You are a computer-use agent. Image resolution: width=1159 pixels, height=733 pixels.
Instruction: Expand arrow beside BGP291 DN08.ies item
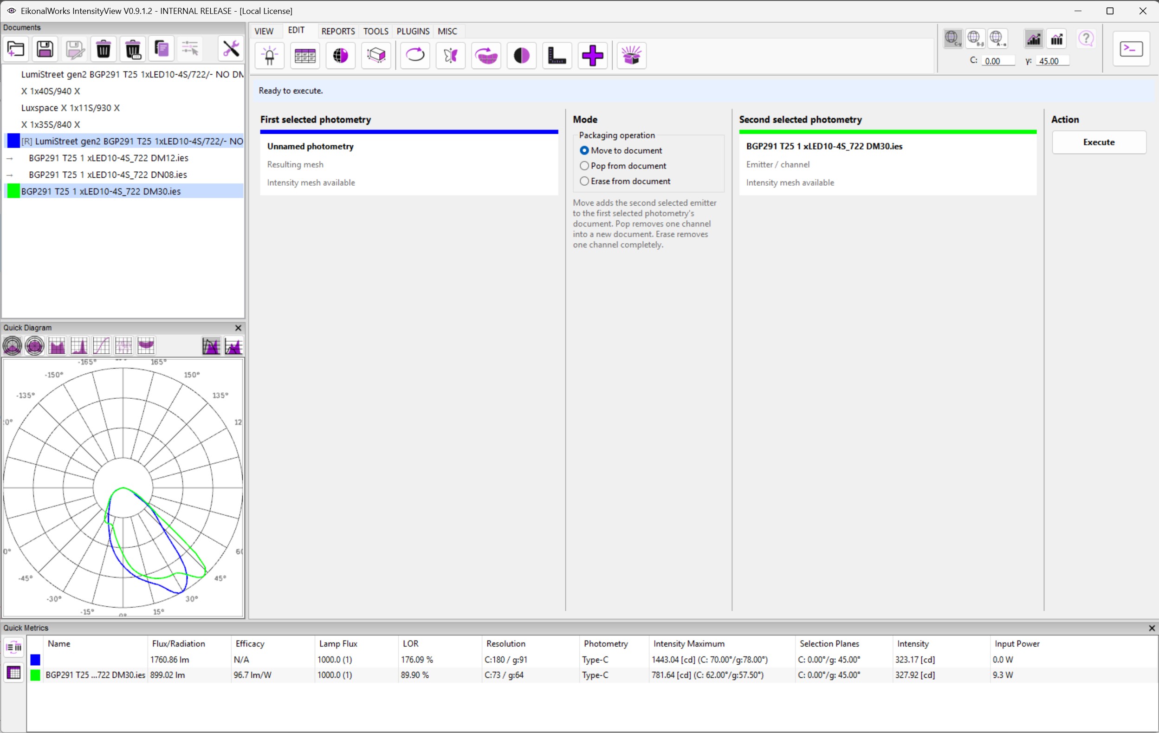click(10, 175)
